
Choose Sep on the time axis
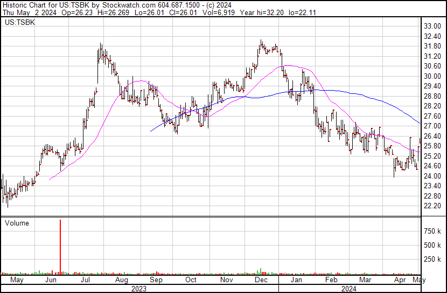coord(156,280)
